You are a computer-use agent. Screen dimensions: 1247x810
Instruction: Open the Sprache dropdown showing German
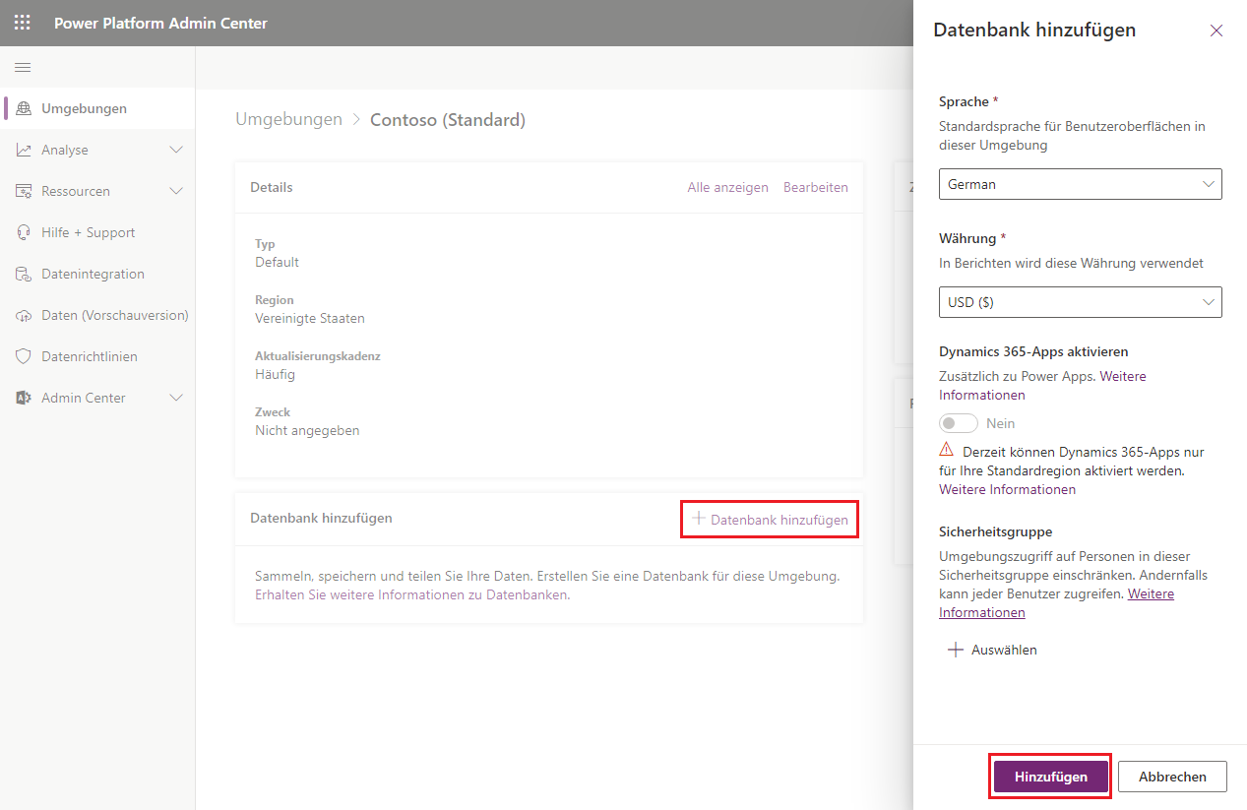1081,184
